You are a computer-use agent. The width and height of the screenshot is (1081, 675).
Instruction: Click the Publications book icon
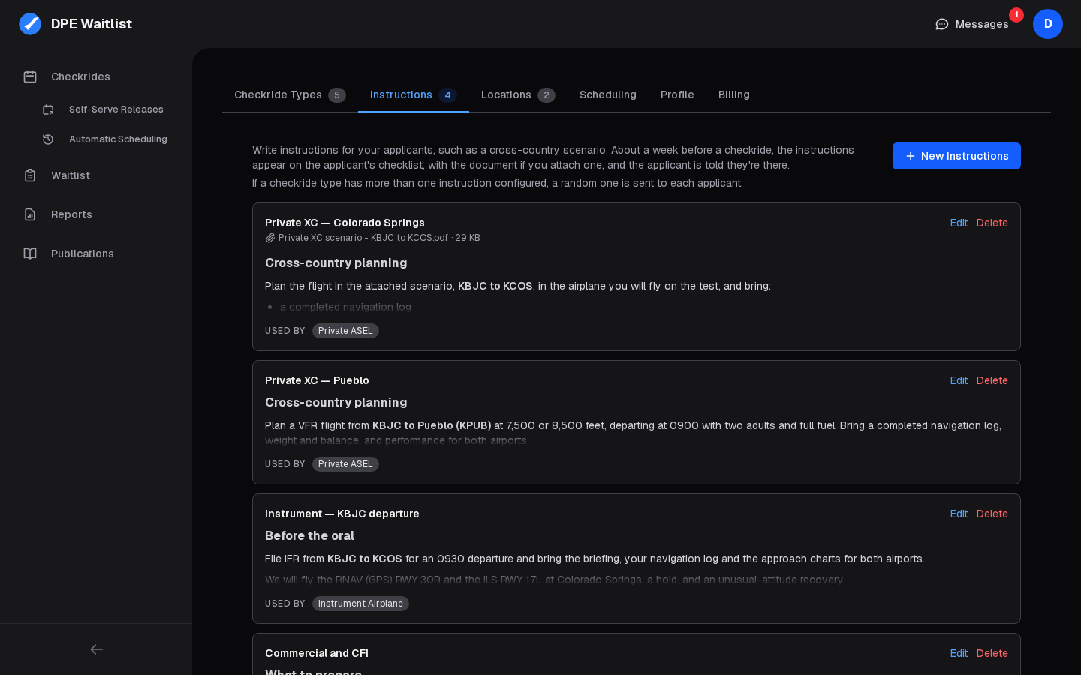(x=30, y=253)
